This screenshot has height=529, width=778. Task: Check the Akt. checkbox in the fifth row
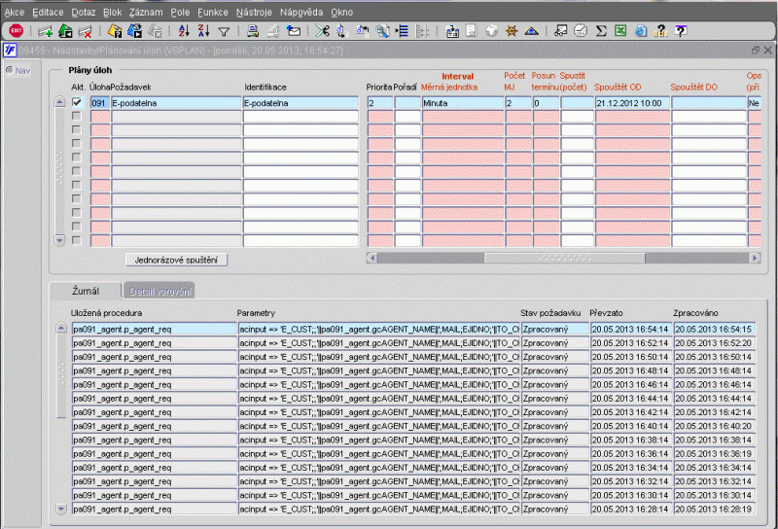coord(77,158)
